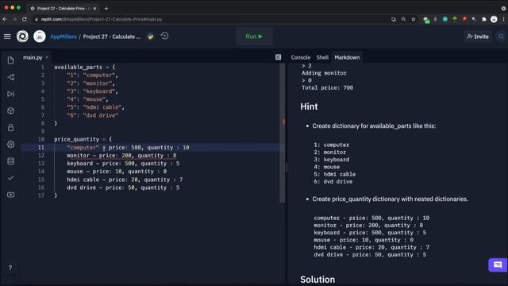Select the Project 27 browser tab
This screenshot has height=286, width=508.
(x=63, y=9)
